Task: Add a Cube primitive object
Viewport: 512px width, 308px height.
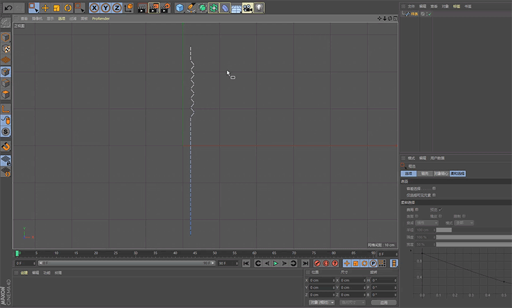Action: pyautogui.click(x=180, y=8)
